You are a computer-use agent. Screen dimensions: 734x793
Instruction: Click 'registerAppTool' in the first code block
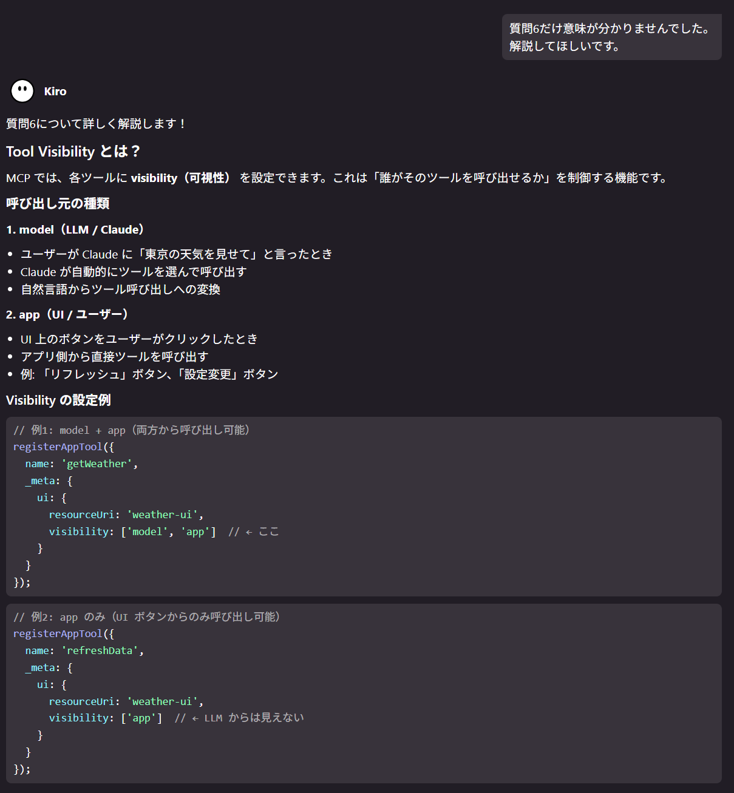tap(58, 447)
